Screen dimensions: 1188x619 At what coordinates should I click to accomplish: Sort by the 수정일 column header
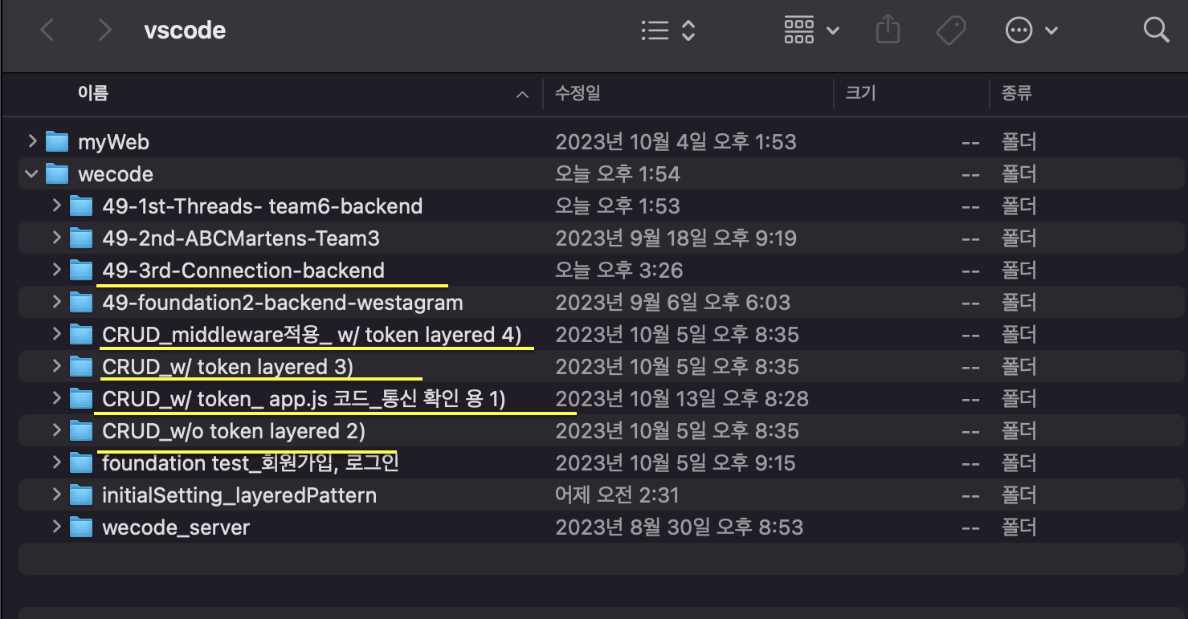578,94
